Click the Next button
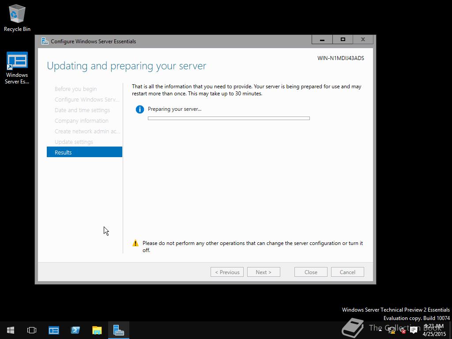Image resolution: width=452 pixels, height=339 pixels. (x=264, y=272)
